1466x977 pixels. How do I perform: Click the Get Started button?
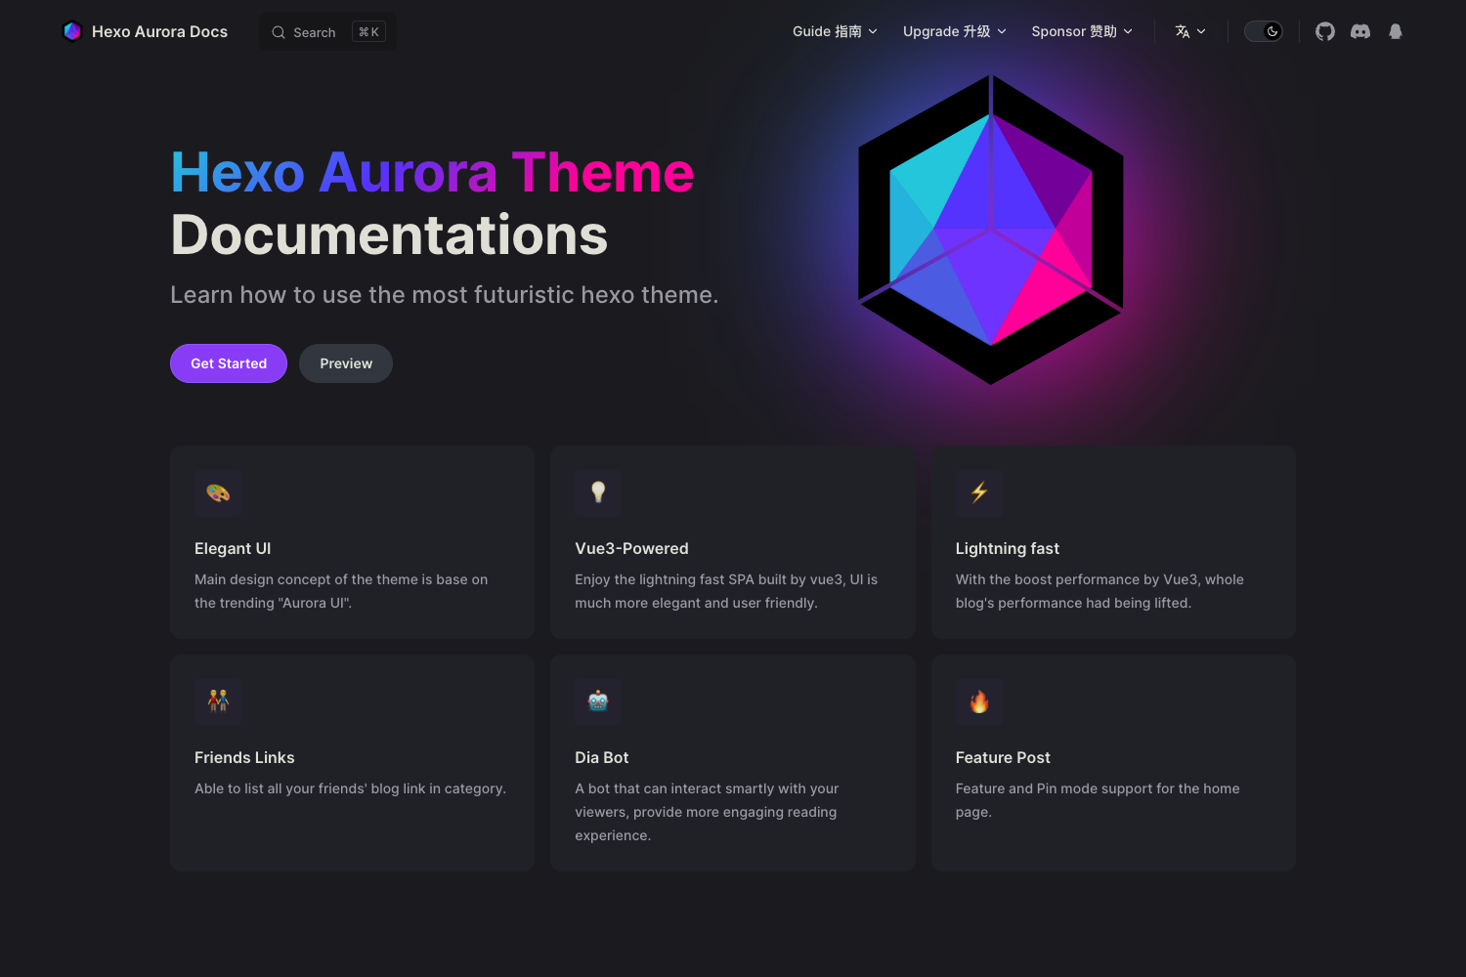[x=229, y=363]
